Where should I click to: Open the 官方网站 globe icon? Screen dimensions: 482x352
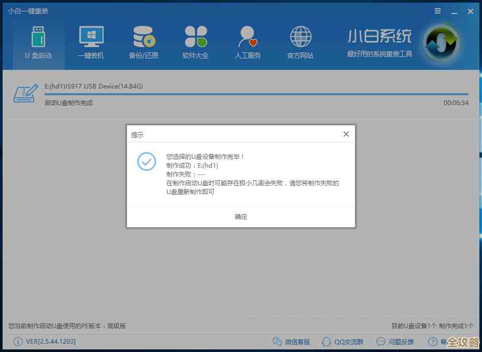300,41
